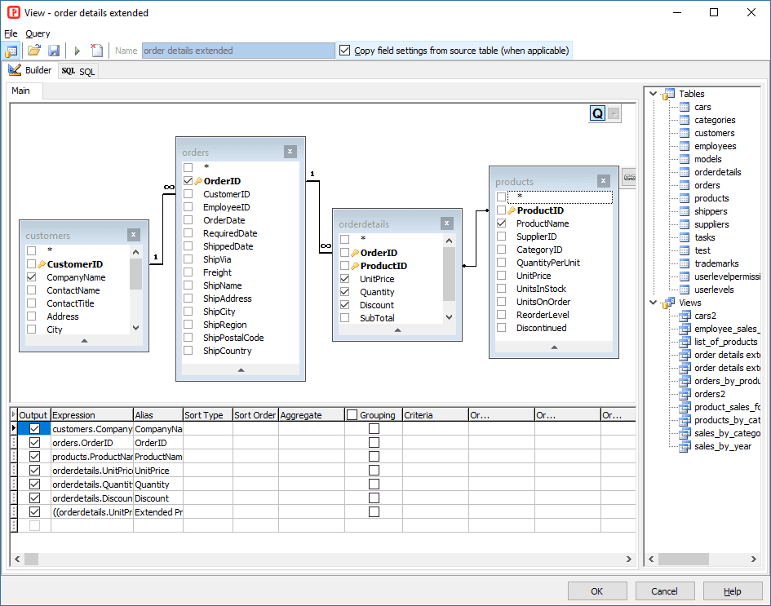Check the ShipCity field in orders
Screen dimensions: 771x606
188,312
